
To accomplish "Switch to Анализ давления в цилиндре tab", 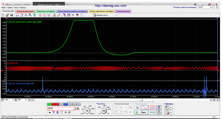I will click(101, 11).
